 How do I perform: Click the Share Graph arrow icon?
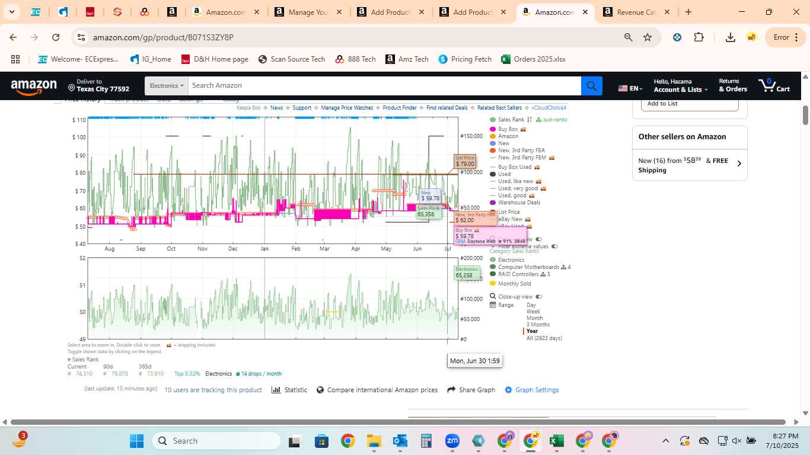tap(451, 390)
